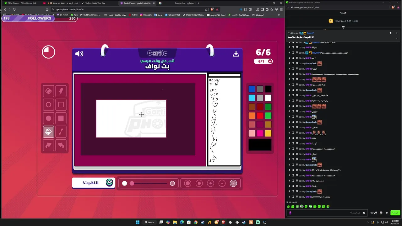Pick the bright red swatch
Screen dimensions: 402x226
[x=260, y=116]
